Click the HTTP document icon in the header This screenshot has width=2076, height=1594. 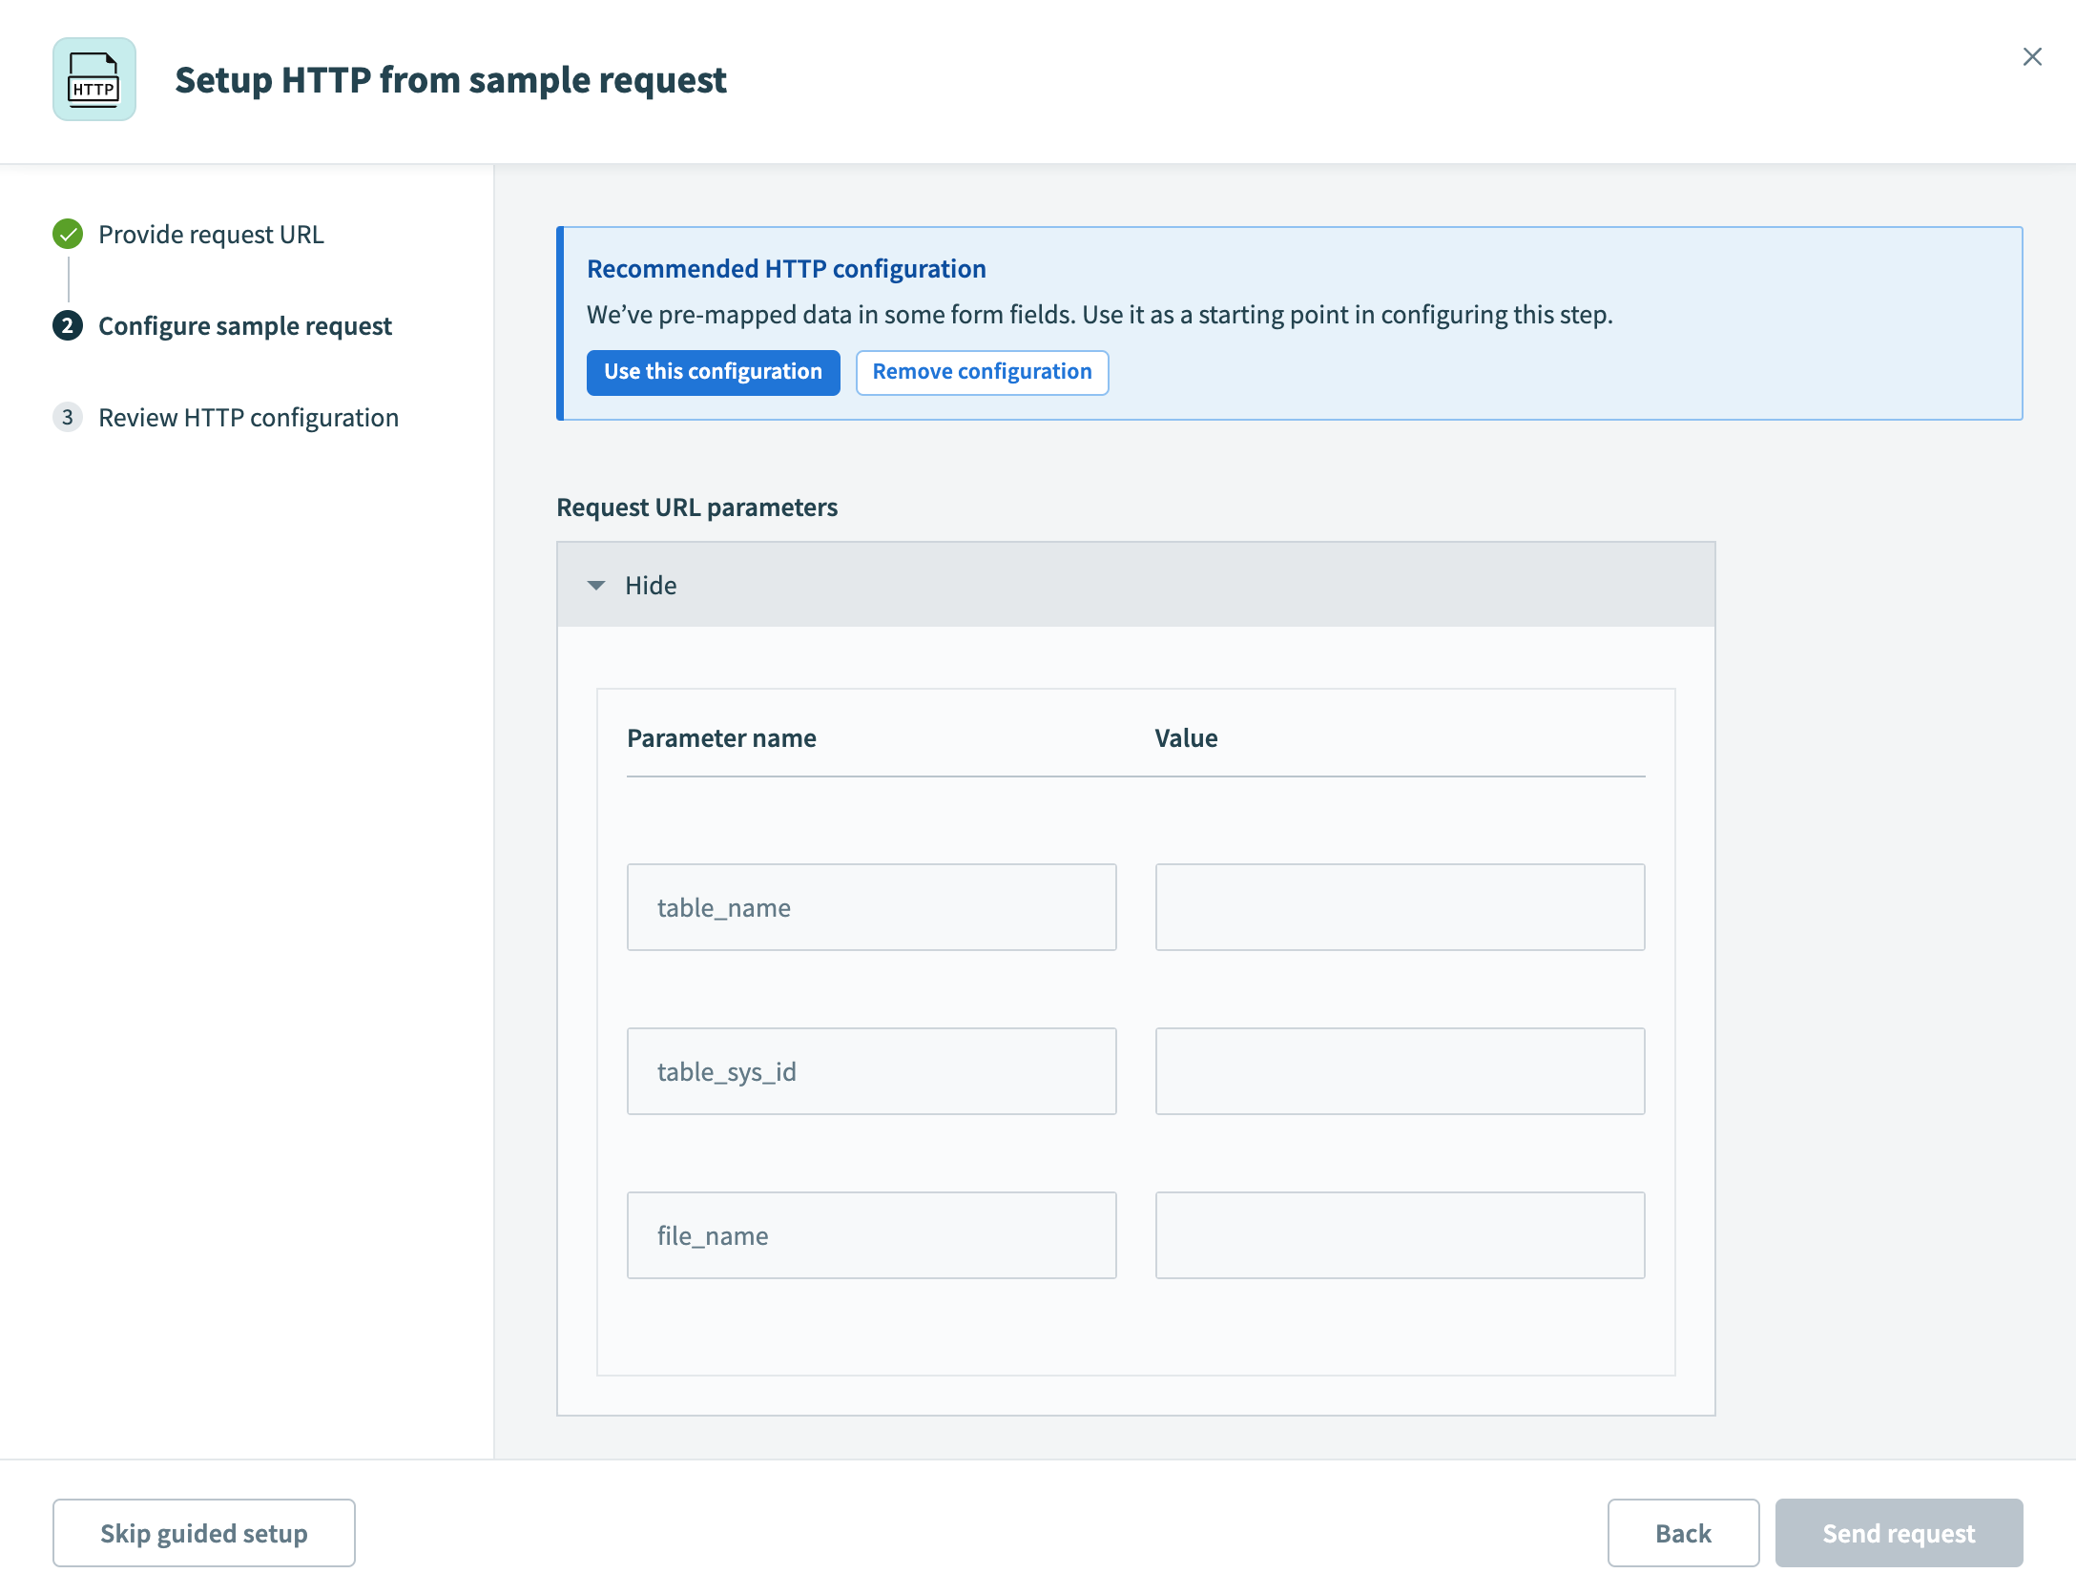94,80
